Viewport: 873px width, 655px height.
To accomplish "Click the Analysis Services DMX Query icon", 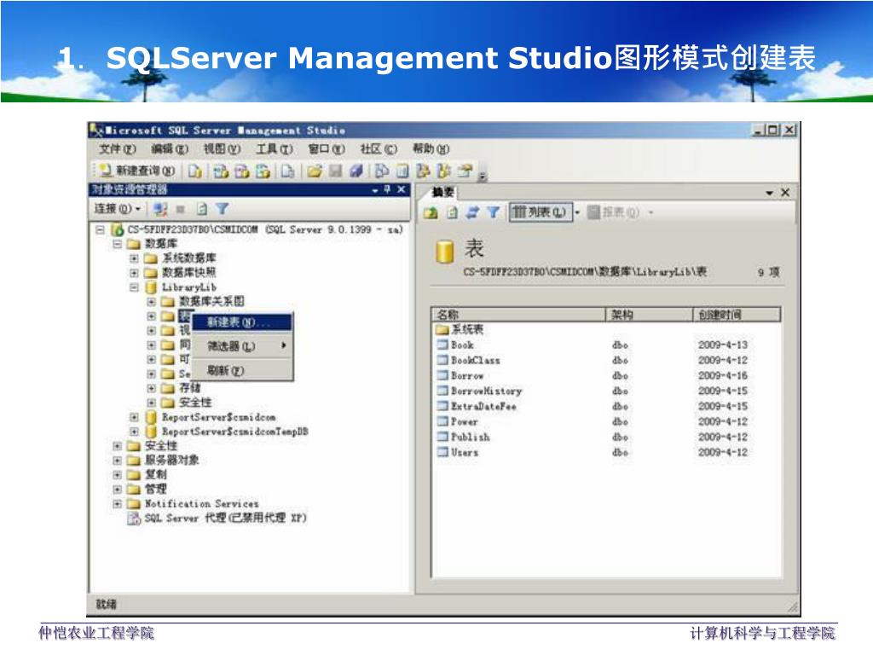I will point(242,171).
